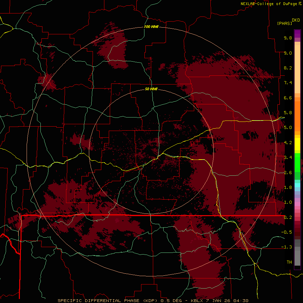Click the 2.6 scale value
This screenshot has width=303, height=303.
[x=288, y=173]
